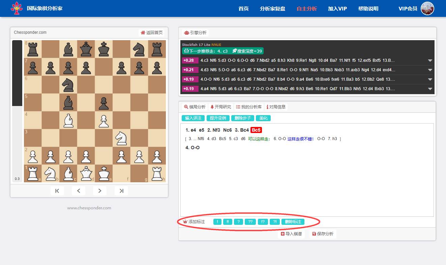446x265 pixels.
Task: Jump to the last move
Action: point(121,191)
